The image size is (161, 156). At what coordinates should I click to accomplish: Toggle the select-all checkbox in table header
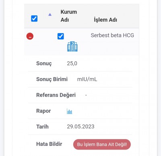point(34,19)
